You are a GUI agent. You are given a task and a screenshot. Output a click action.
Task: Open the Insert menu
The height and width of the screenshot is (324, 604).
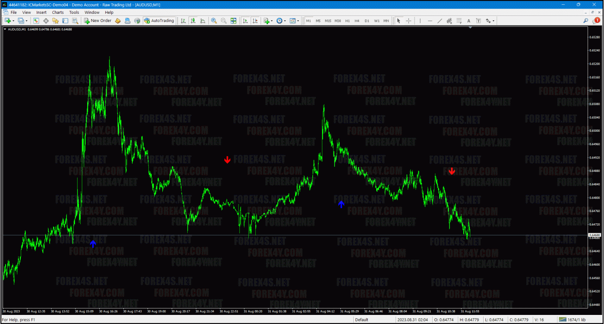[41, 13]
